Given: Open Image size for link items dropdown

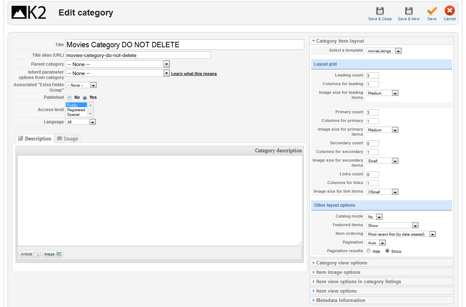Looking at the screenshot, I should pos(382,192).
